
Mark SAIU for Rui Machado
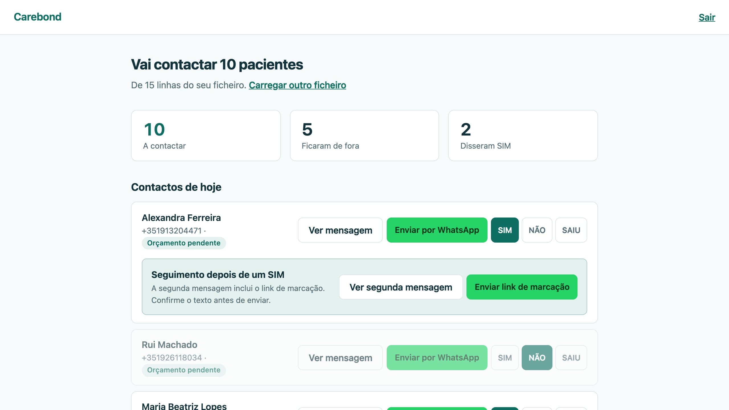click(571, 358)
